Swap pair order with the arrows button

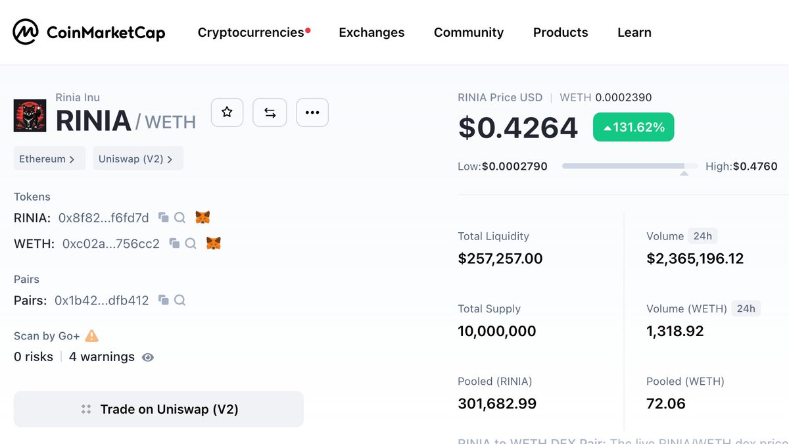(x=270, y=112)
